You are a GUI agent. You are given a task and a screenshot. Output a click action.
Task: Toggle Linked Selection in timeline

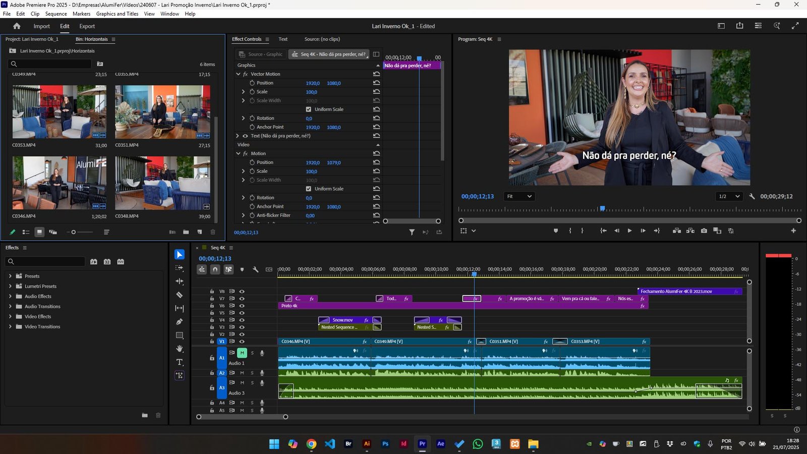pyautogui.click(x=228, y=269)
